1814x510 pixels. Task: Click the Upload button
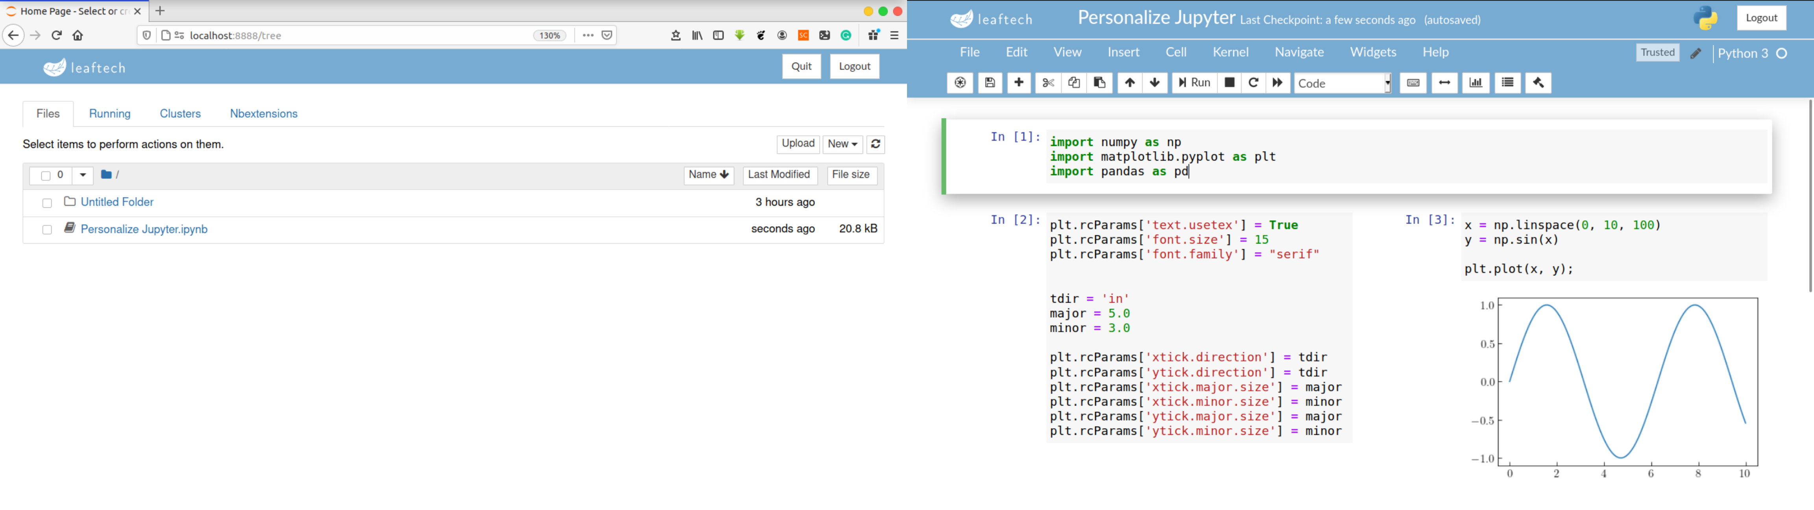tap(798, 144)
